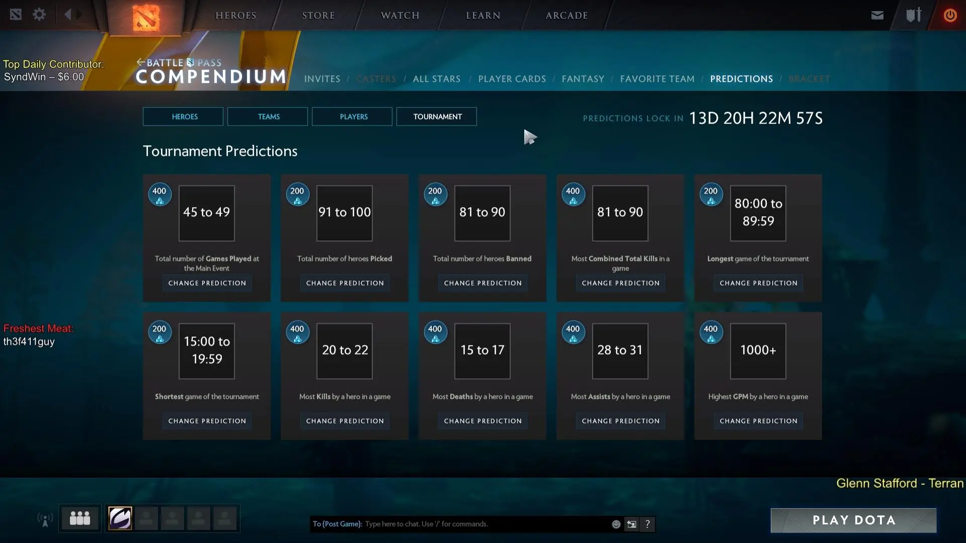Click the Dota menu icon in top-left corner

click(x=16, y=15)
